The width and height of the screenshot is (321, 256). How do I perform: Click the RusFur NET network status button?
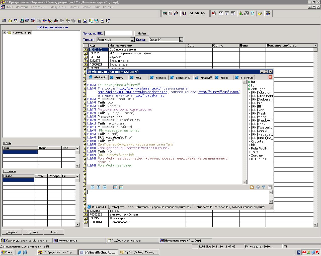97,207
